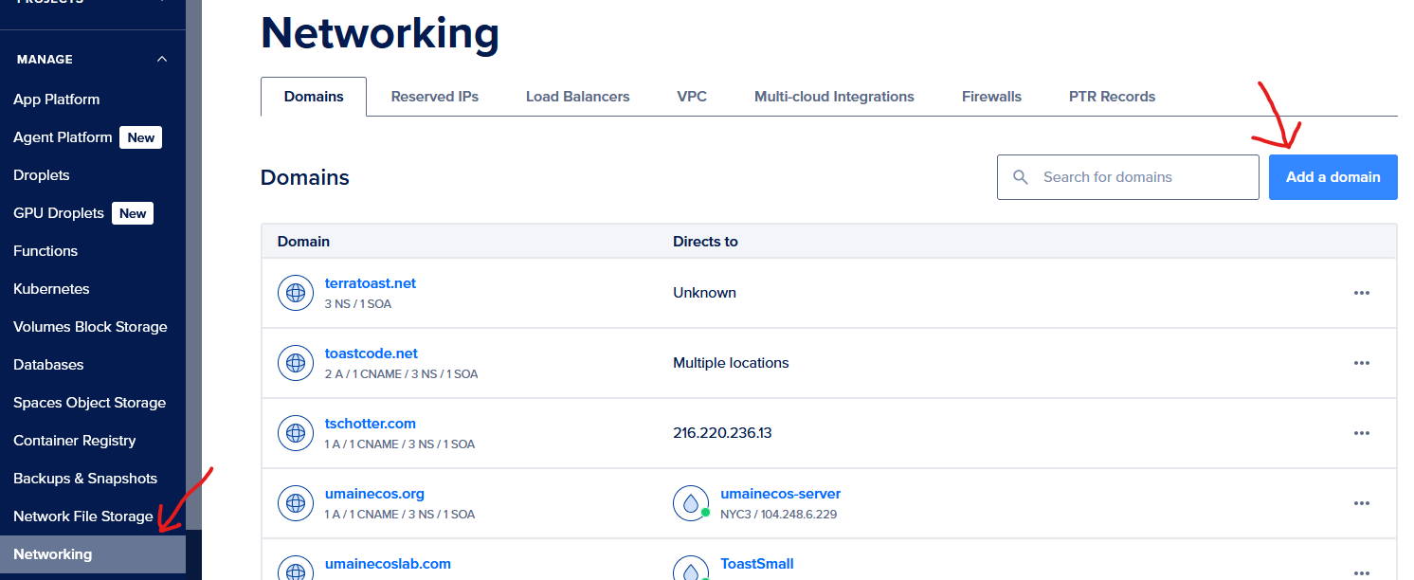Screen dimensions: 1414x580
Task: Open Functions in the sidebar
Action: pyautogui.click(x=45, y=251)
